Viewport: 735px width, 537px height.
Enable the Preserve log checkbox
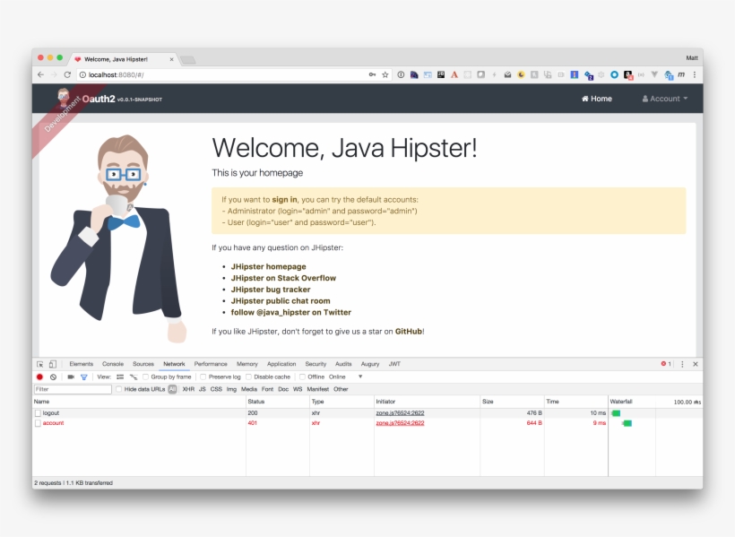203,377
